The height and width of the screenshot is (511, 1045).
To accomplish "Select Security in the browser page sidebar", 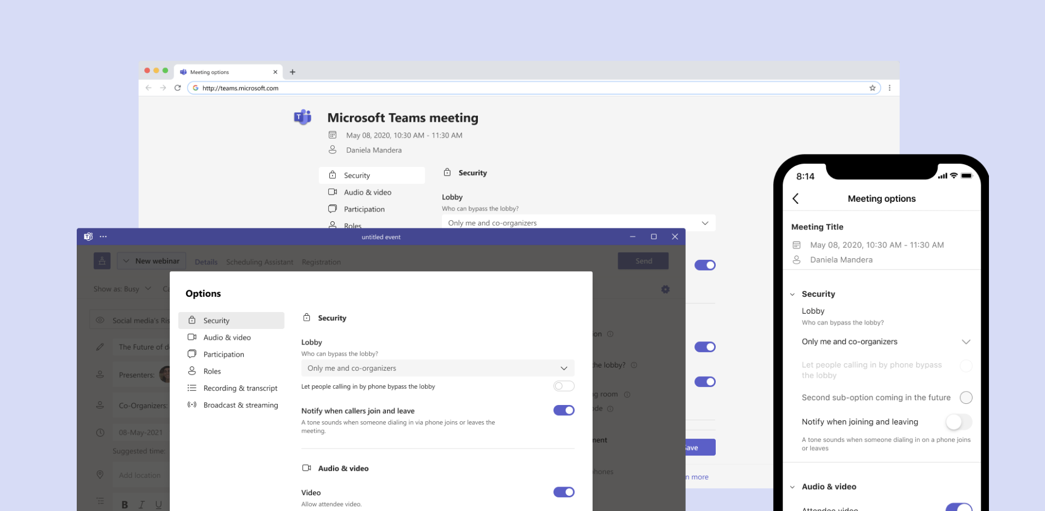I will tap(372, 175).
